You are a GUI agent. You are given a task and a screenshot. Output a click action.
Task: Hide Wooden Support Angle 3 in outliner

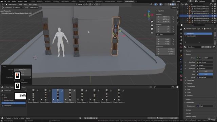tap(213, 14)
